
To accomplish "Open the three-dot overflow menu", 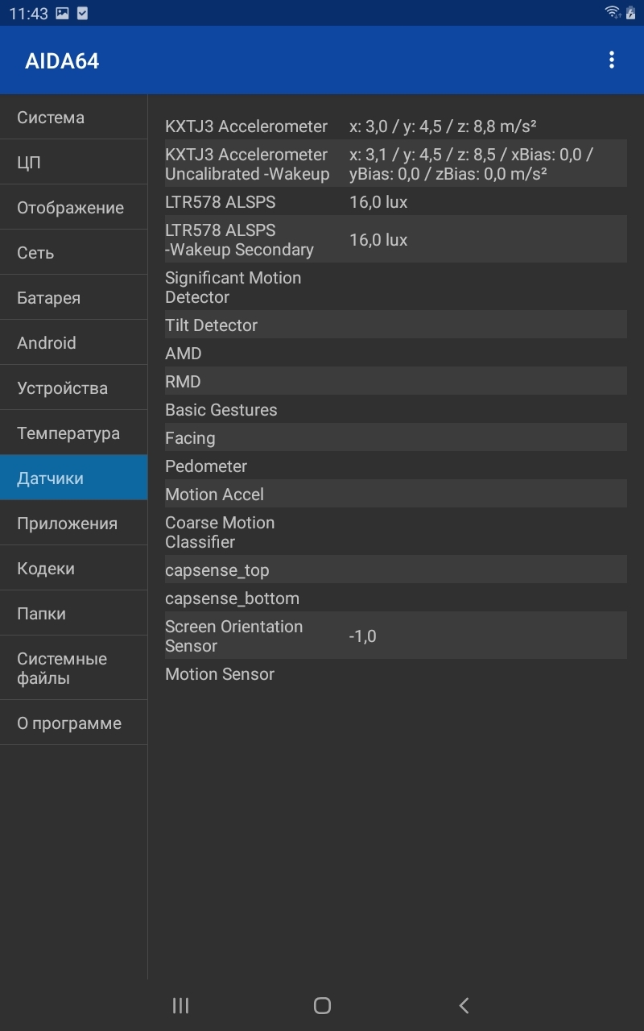I will 612,60.
